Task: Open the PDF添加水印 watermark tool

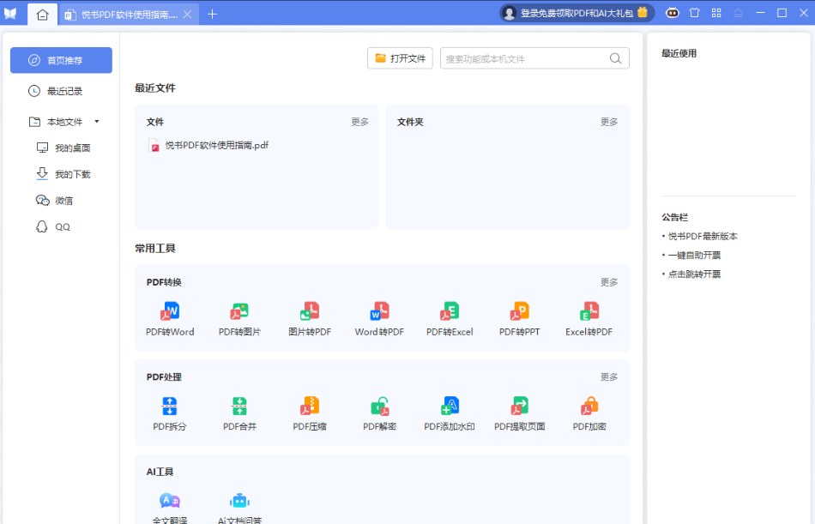Action: tap(450, 413)
